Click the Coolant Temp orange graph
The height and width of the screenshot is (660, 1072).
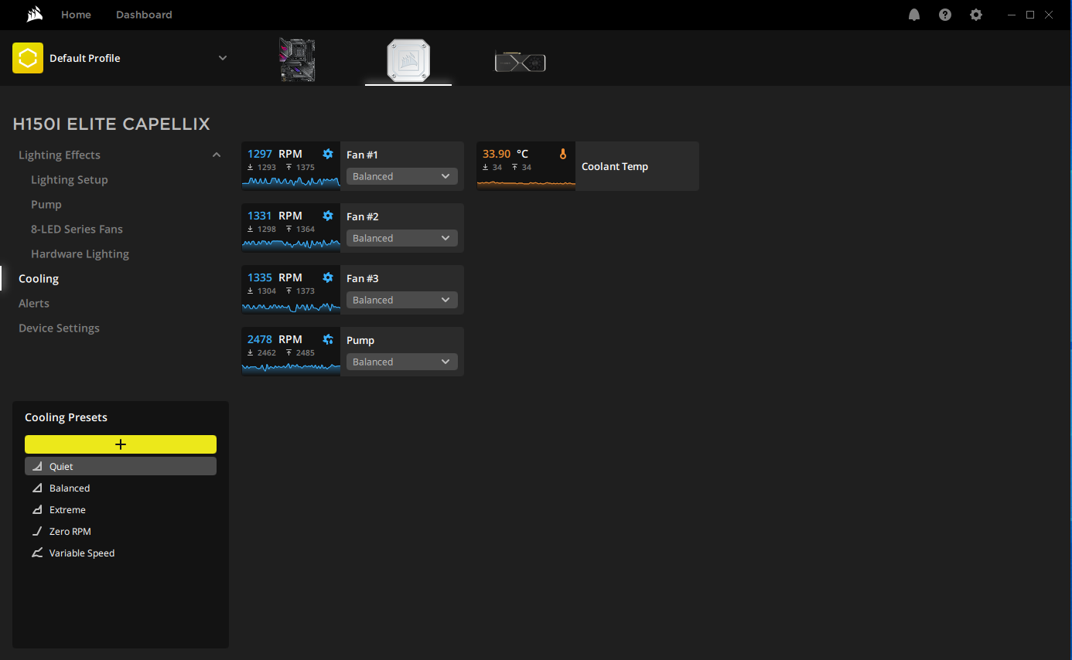point(526,183)
